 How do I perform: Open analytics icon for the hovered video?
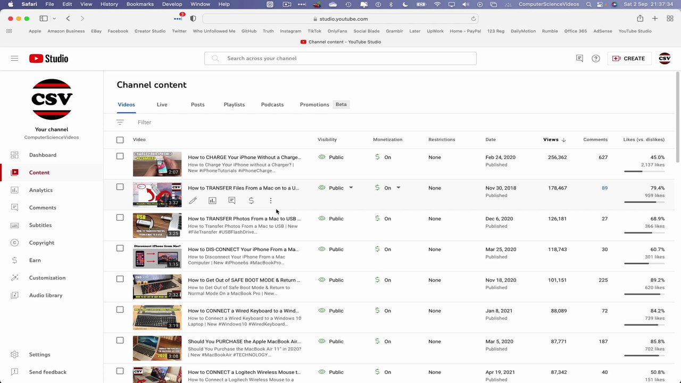click(x=212, y=201)
